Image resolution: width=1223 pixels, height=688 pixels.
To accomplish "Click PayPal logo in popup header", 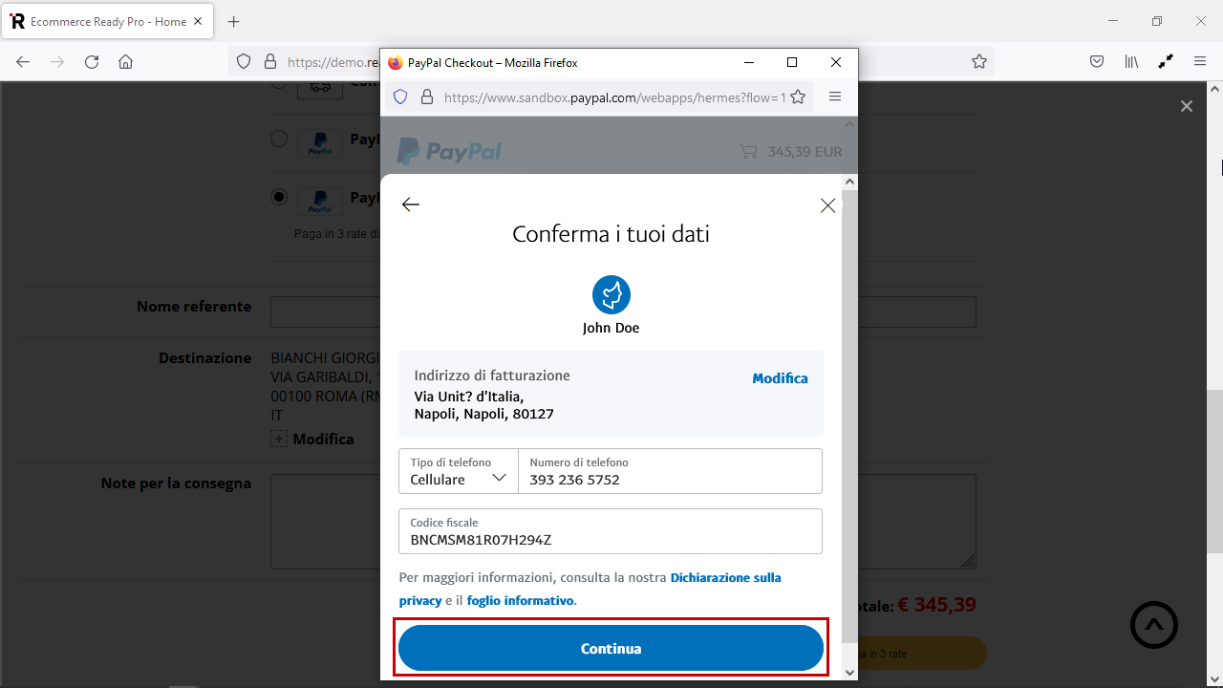I will (x=449, y=151).
